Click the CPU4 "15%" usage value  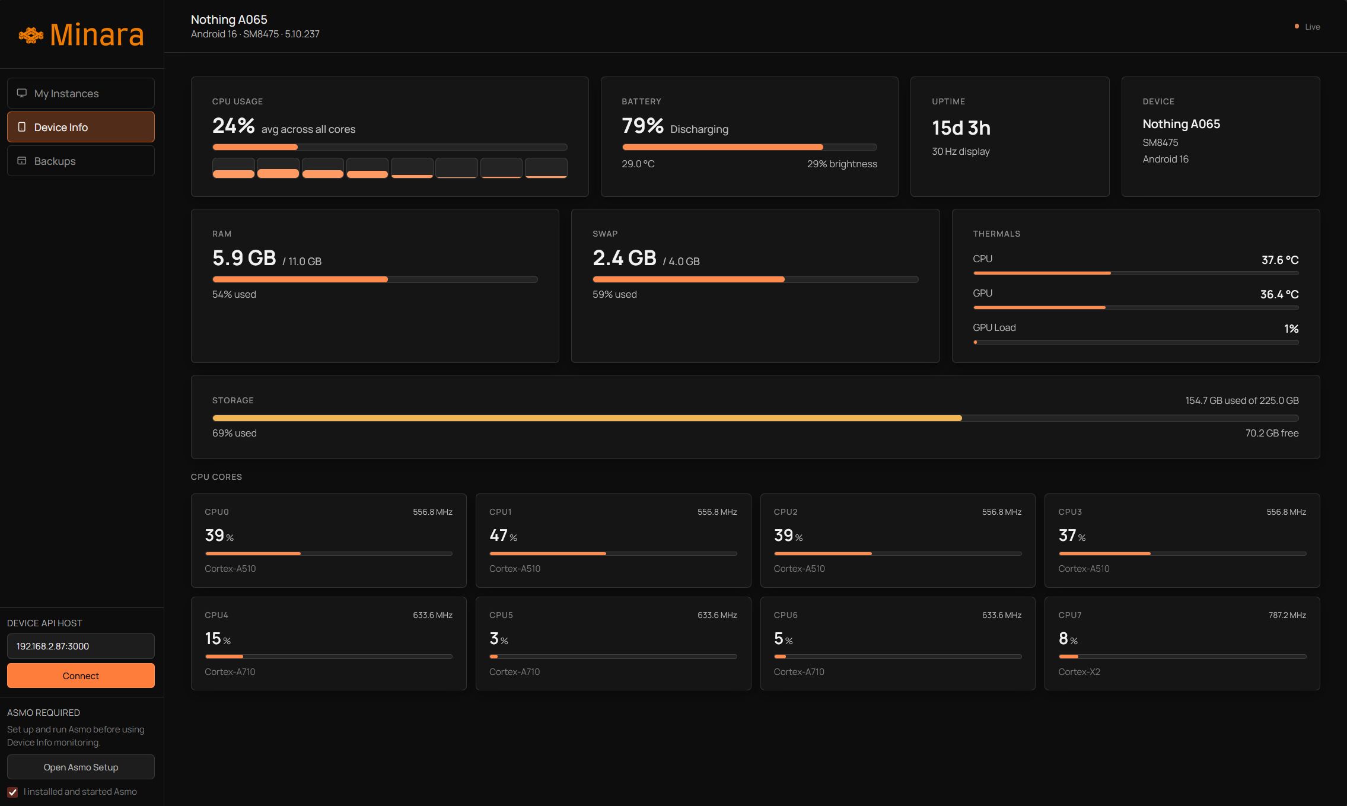(x=218, y=639)
